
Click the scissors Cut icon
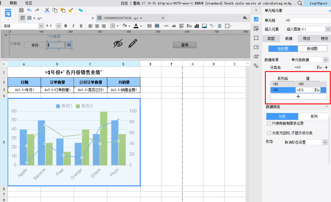(47, 10)
